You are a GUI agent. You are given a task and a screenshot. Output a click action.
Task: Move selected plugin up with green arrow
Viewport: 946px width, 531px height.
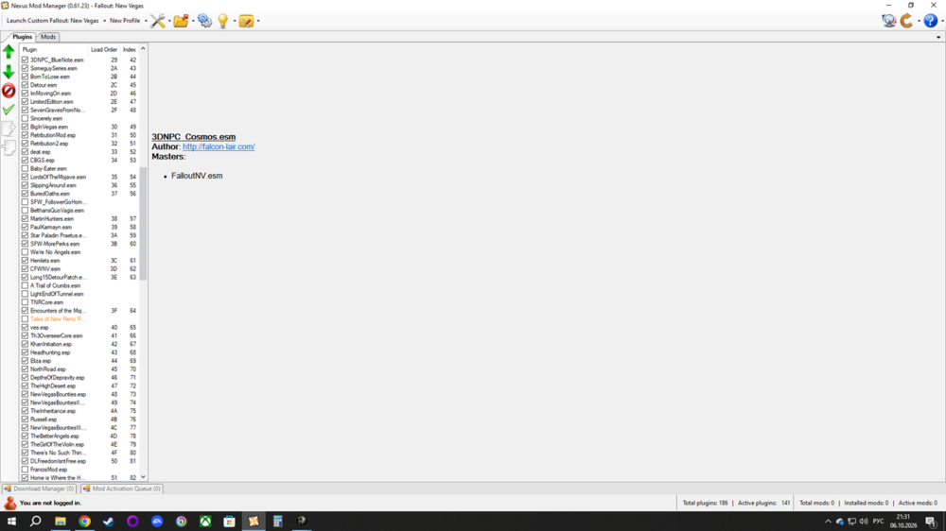9,52
